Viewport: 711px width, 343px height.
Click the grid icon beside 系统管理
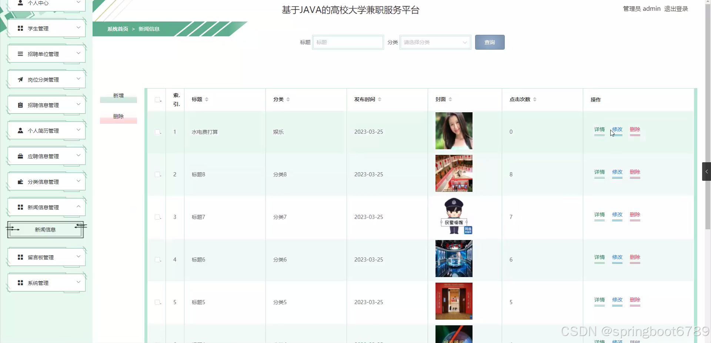pos(20,283)
